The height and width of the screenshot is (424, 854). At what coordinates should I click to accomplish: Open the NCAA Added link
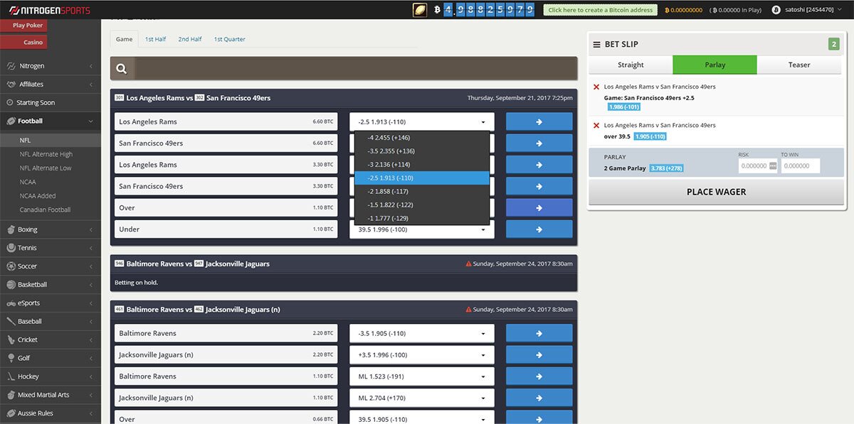coord(38,196)
